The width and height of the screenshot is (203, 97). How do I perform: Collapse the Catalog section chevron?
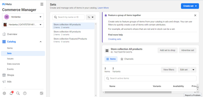point(41,42)
